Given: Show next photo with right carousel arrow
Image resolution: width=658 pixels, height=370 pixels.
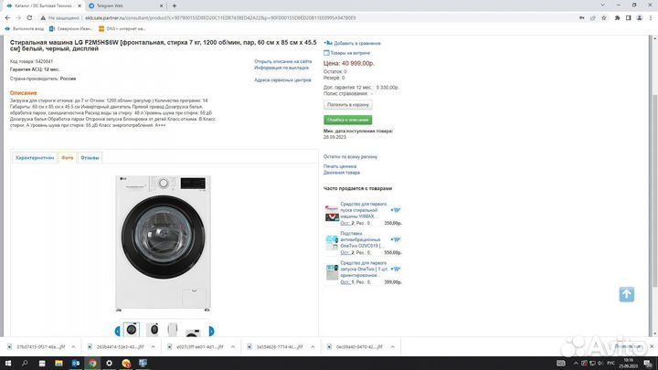Looking at the screenshot, I should 211,331.
